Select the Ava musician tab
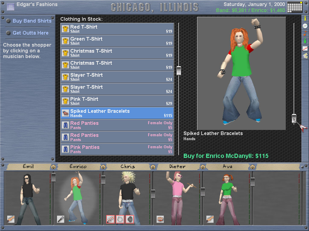This screenshot has width=309, height=231. 227,167
